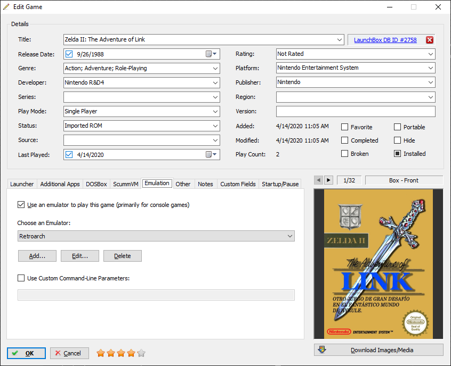Viewport: 451px width, 366px height.
Task: Open the Release Date calendar picker icon
Action: click(x=211, y=54)
